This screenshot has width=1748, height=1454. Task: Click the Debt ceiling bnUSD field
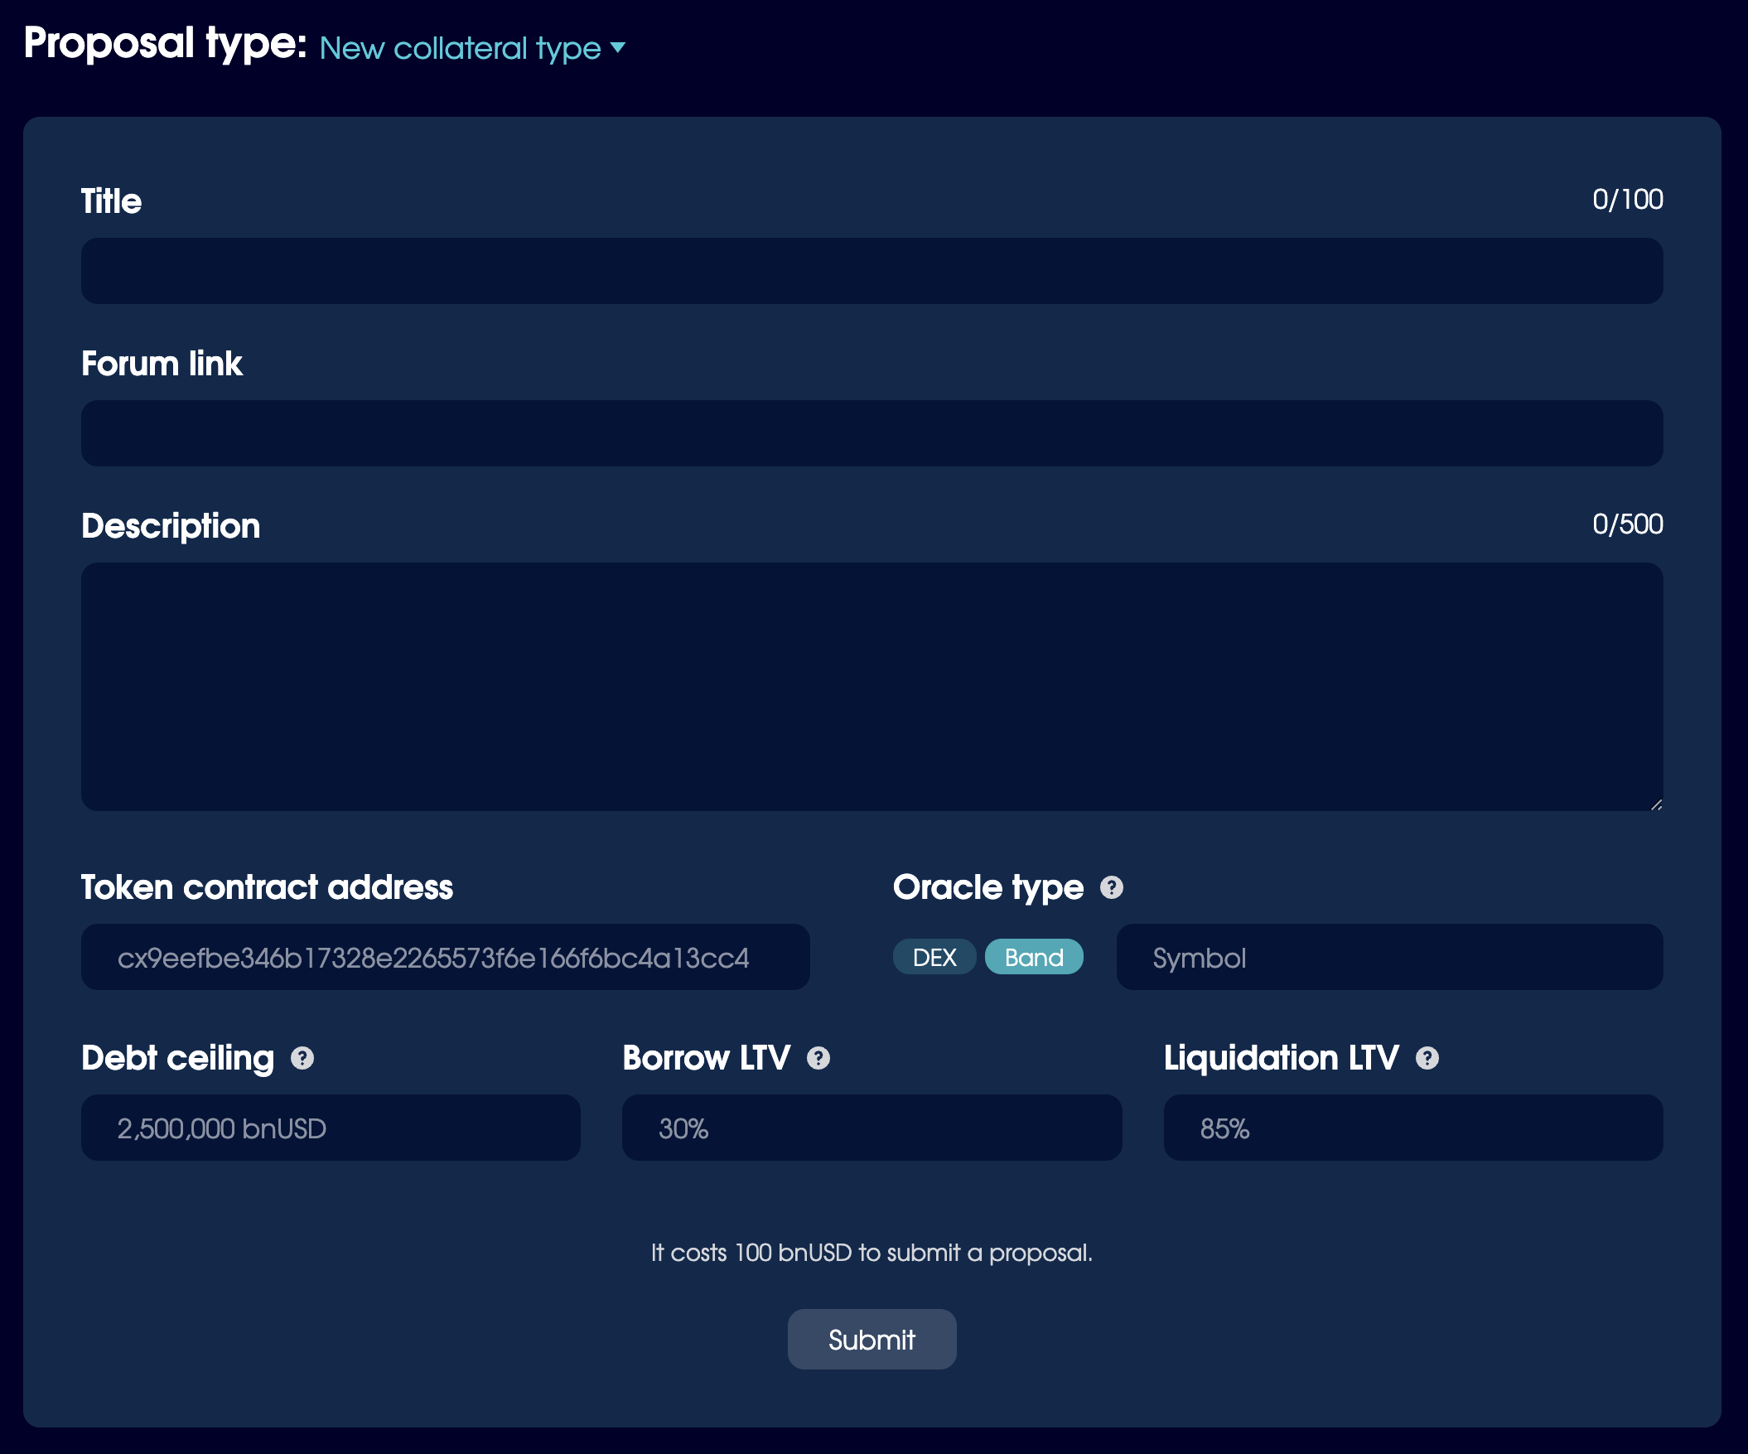tap(331, 1128)
